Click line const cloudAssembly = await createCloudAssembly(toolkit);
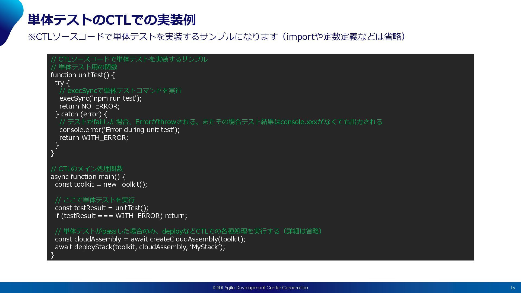The width and height of the screenshot is (521, 293). [x=150, y=239]
